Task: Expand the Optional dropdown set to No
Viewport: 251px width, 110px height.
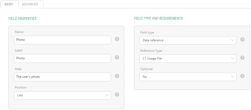Action: tap(188, 77)
